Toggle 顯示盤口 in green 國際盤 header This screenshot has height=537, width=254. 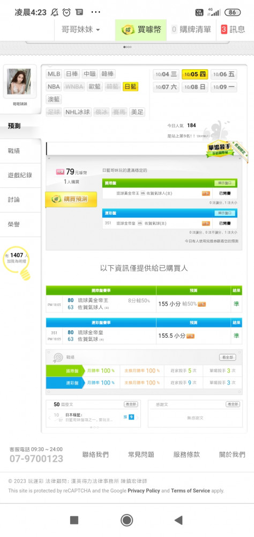[x=225, y=183]
